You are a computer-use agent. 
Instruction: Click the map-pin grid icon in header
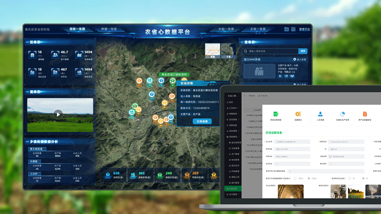click(293, 29)
